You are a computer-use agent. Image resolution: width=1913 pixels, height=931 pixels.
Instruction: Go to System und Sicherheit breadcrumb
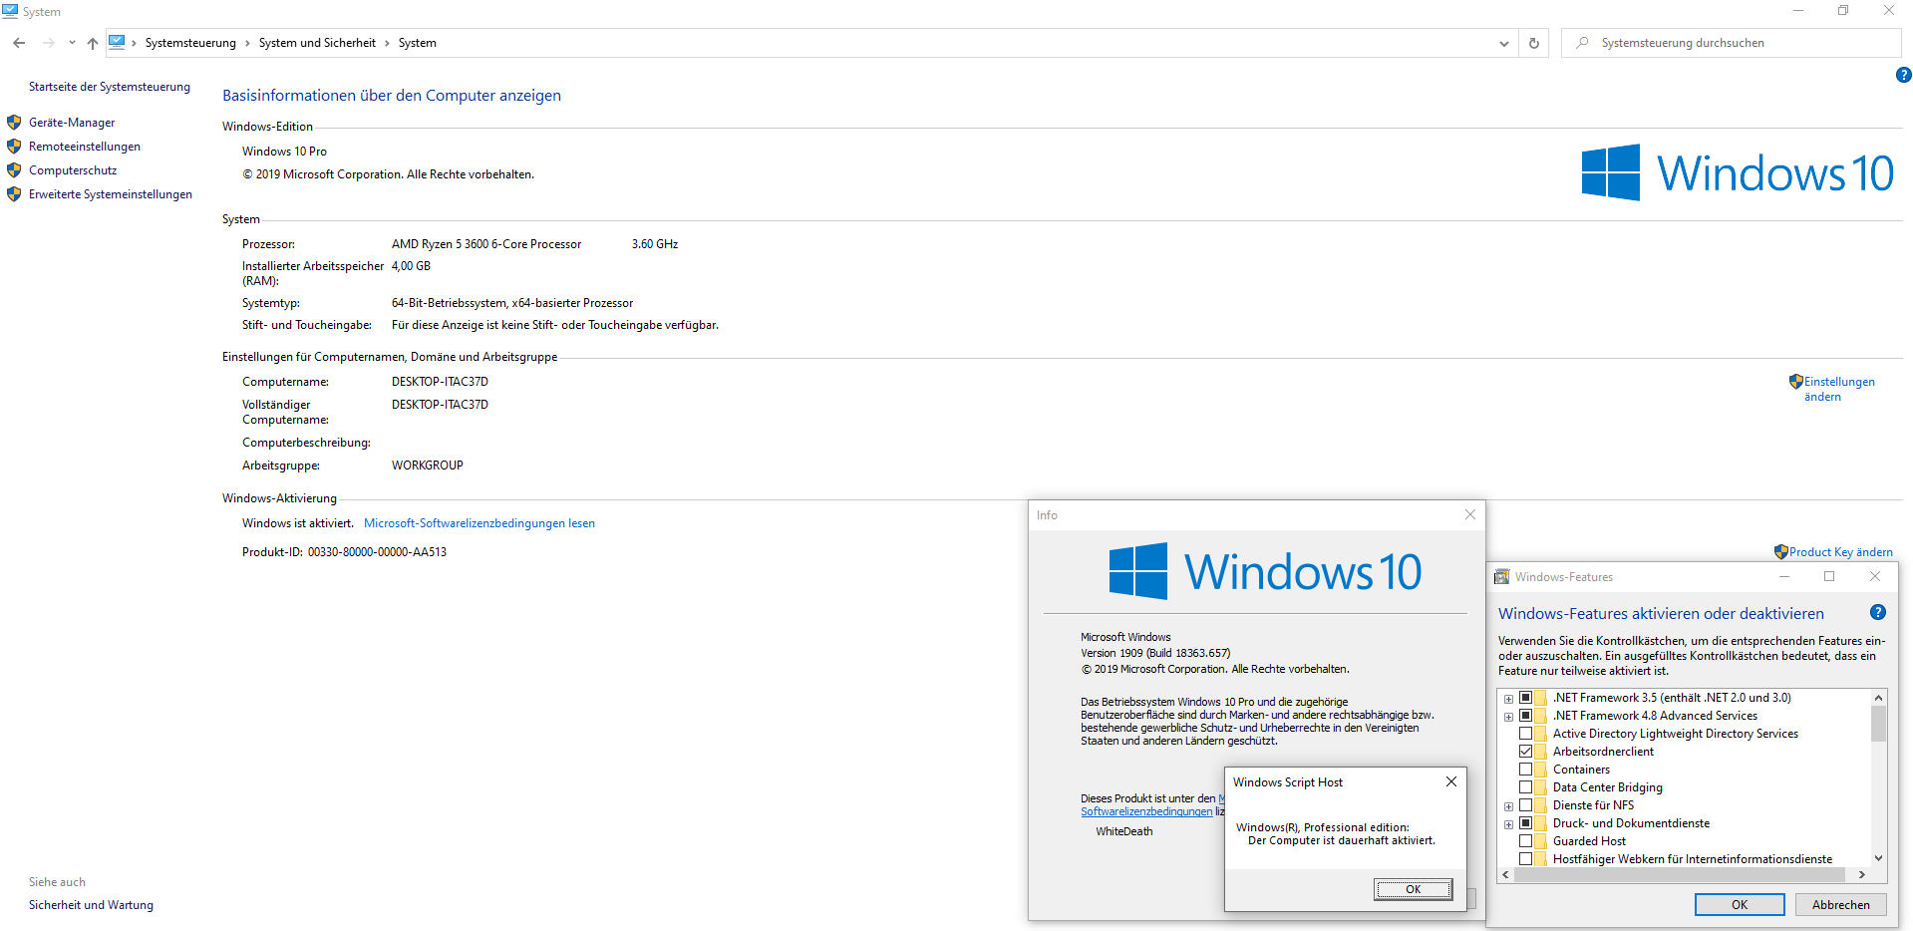(317, 43)
